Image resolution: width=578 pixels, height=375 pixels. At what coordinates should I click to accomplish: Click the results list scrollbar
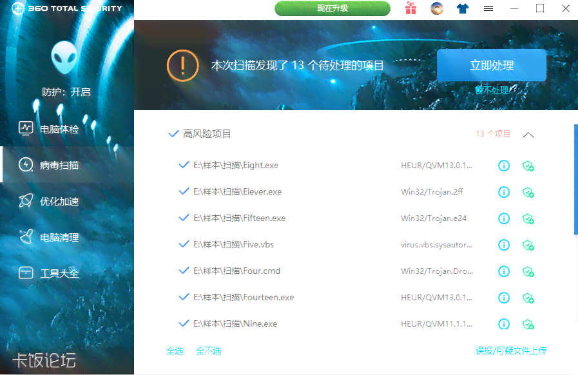point(576,180)
